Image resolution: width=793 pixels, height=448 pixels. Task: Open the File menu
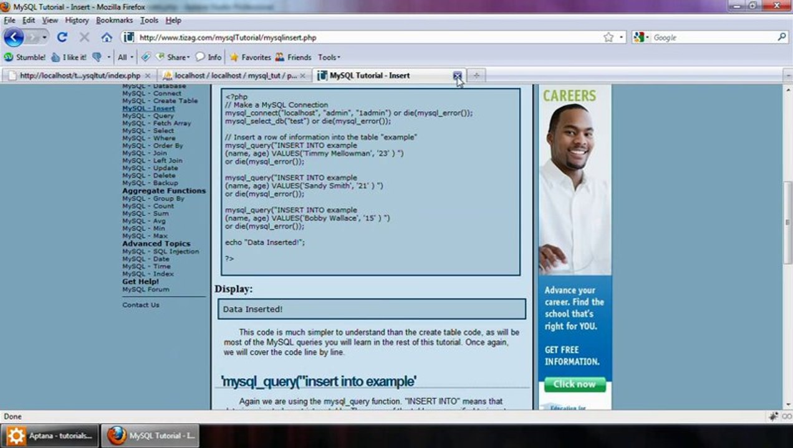[x=9, y=20]
